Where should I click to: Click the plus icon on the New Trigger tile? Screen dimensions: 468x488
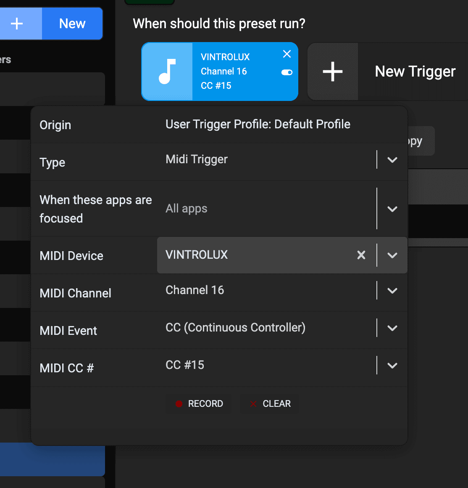pos(332,71)
